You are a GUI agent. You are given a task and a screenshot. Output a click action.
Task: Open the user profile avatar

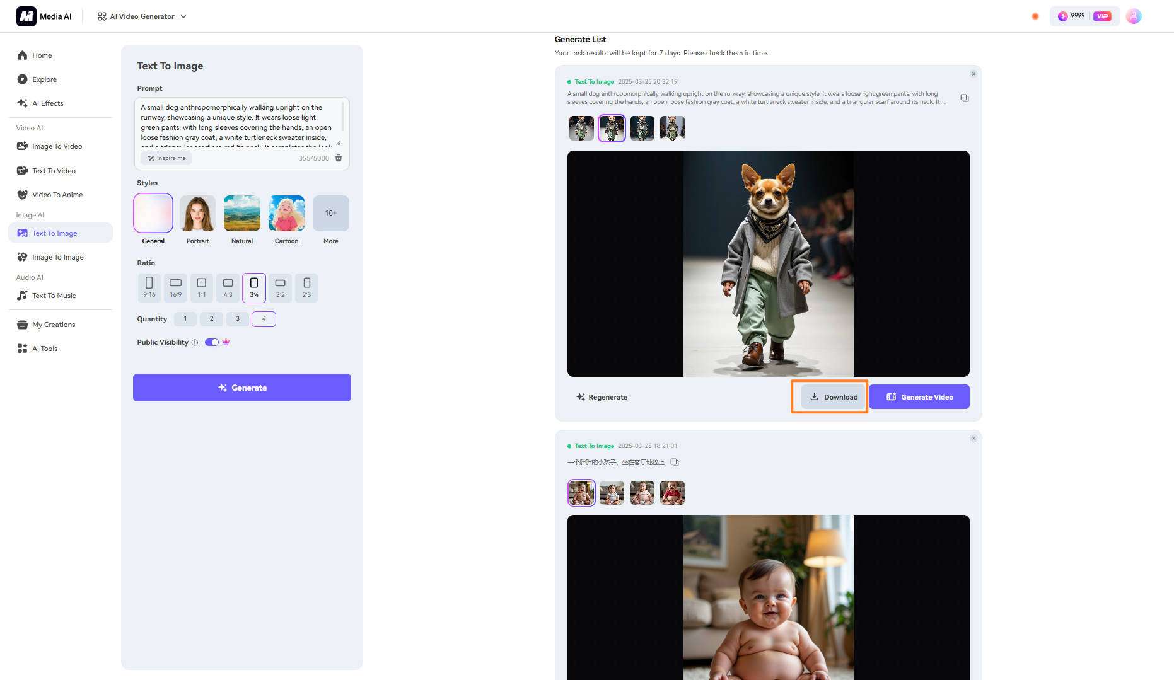point(1133,16)
